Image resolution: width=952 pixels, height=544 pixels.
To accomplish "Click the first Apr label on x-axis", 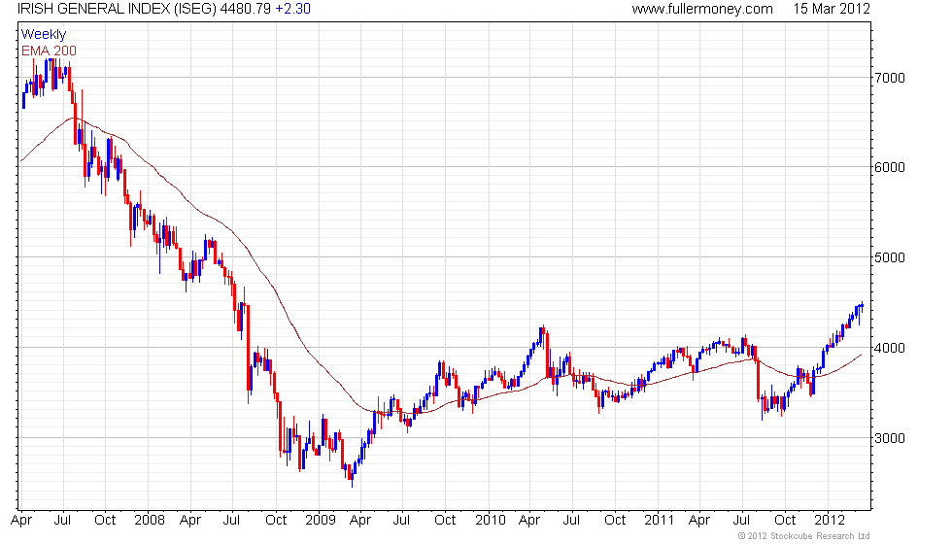I will click(21, 521).
